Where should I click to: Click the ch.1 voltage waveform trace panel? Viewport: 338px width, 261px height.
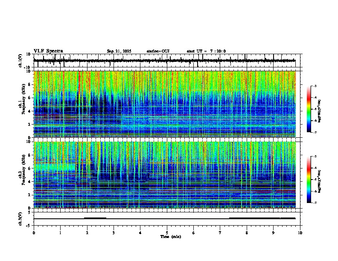(167, 61)
